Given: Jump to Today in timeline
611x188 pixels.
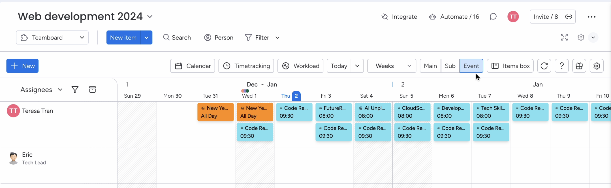Looking at the screenshot, I should [x=339, y=66].
